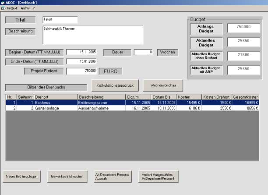Click the Dauer weeks input field
Screen dimensions: 268x195
click(143, 52)
